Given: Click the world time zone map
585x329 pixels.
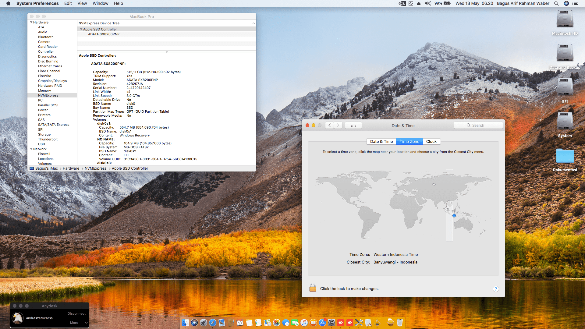Looking at the screenshot, I should pos(403,206).
